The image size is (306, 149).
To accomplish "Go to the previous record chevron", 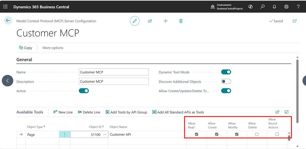I will [x=7, y=81].
